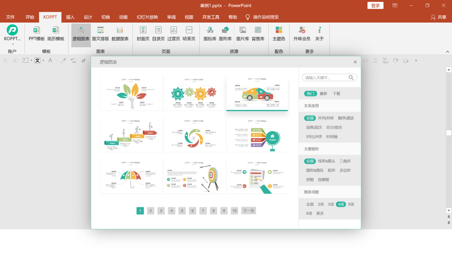Open the 动画 ribbon tab
The image size is (452, 255).
pos(123,17)
